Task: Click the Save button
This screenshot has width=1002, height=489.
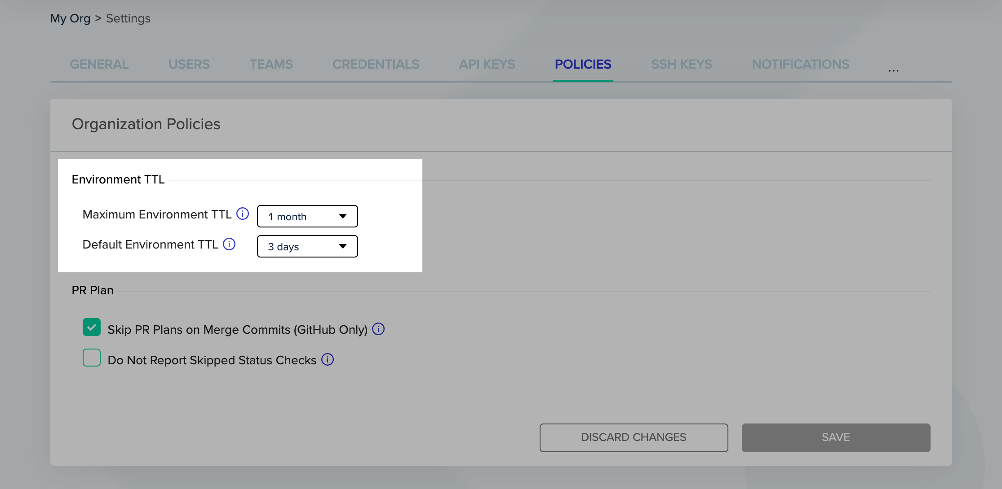Action: [x=836, y=437]
